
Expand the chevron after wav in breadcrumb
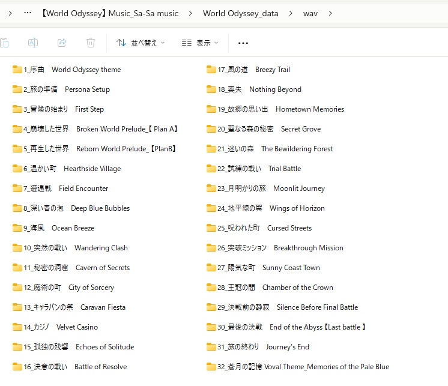[x=330, y=13]
